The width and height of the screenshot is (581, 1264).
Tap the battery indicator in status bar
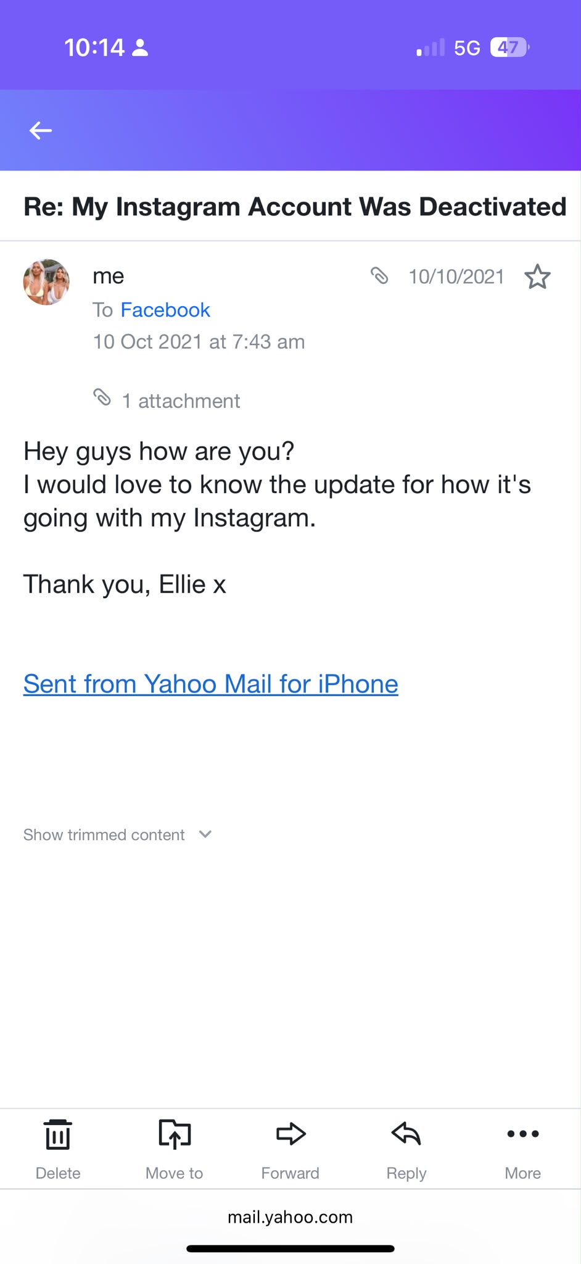click(509, 48)
